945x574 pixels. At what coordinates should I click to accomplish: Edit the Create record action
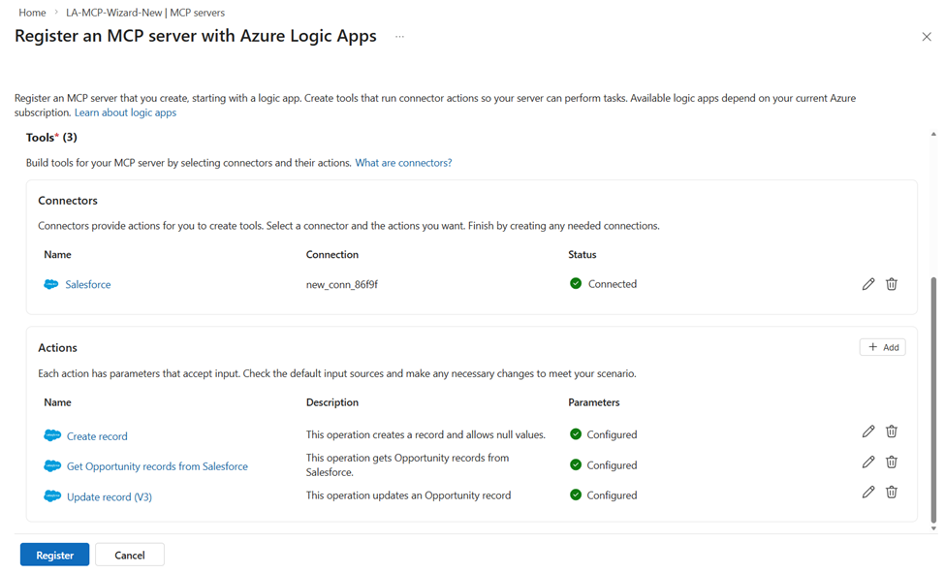click(868, 431)
